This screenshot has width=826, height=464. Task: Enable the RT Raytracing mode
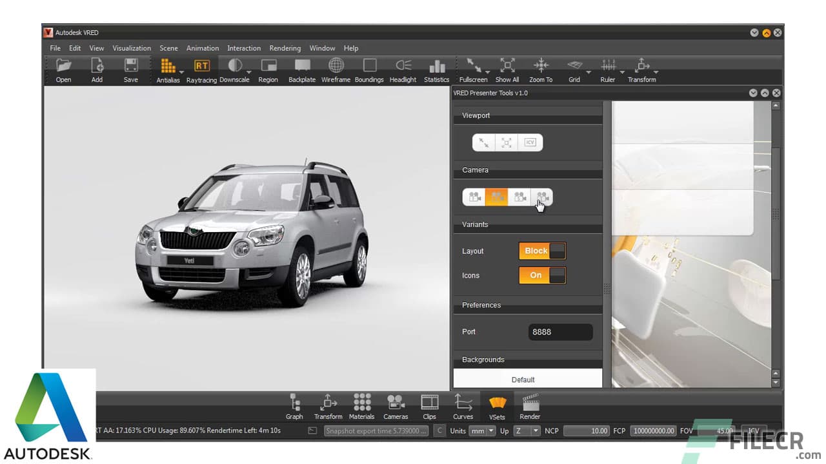(x=201, y=68)
